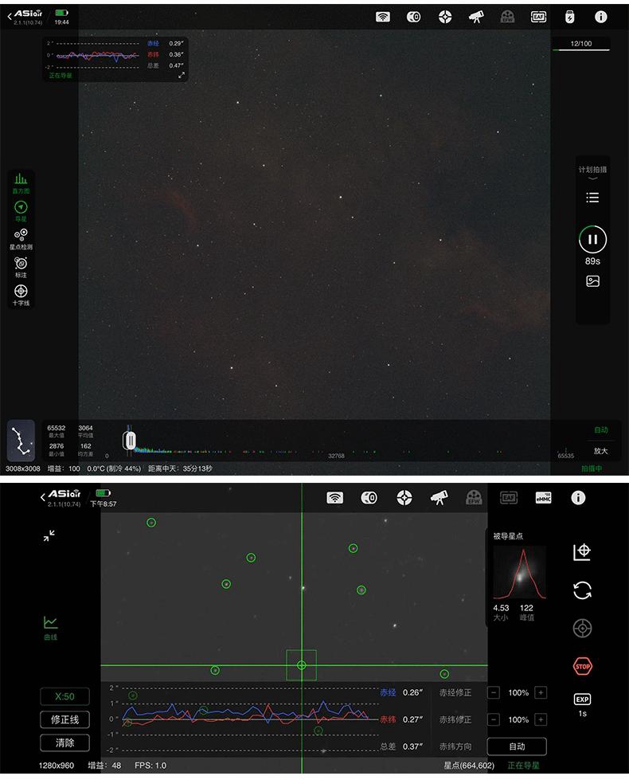The image size is (629, 780).
Task: Toggle 自动 histogram auto-stretch
Action: [x=600, y=430]
